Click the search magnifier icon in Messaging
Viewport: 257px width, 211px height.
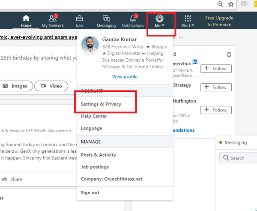(226, 158)
